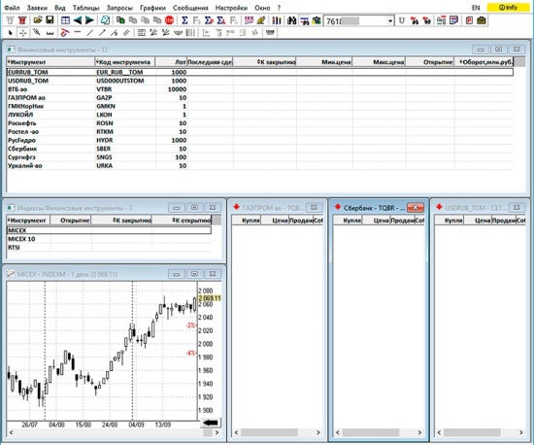The image size is (534, 445).
Task: Toggle the EN language indicator
Action: [476, 8]
